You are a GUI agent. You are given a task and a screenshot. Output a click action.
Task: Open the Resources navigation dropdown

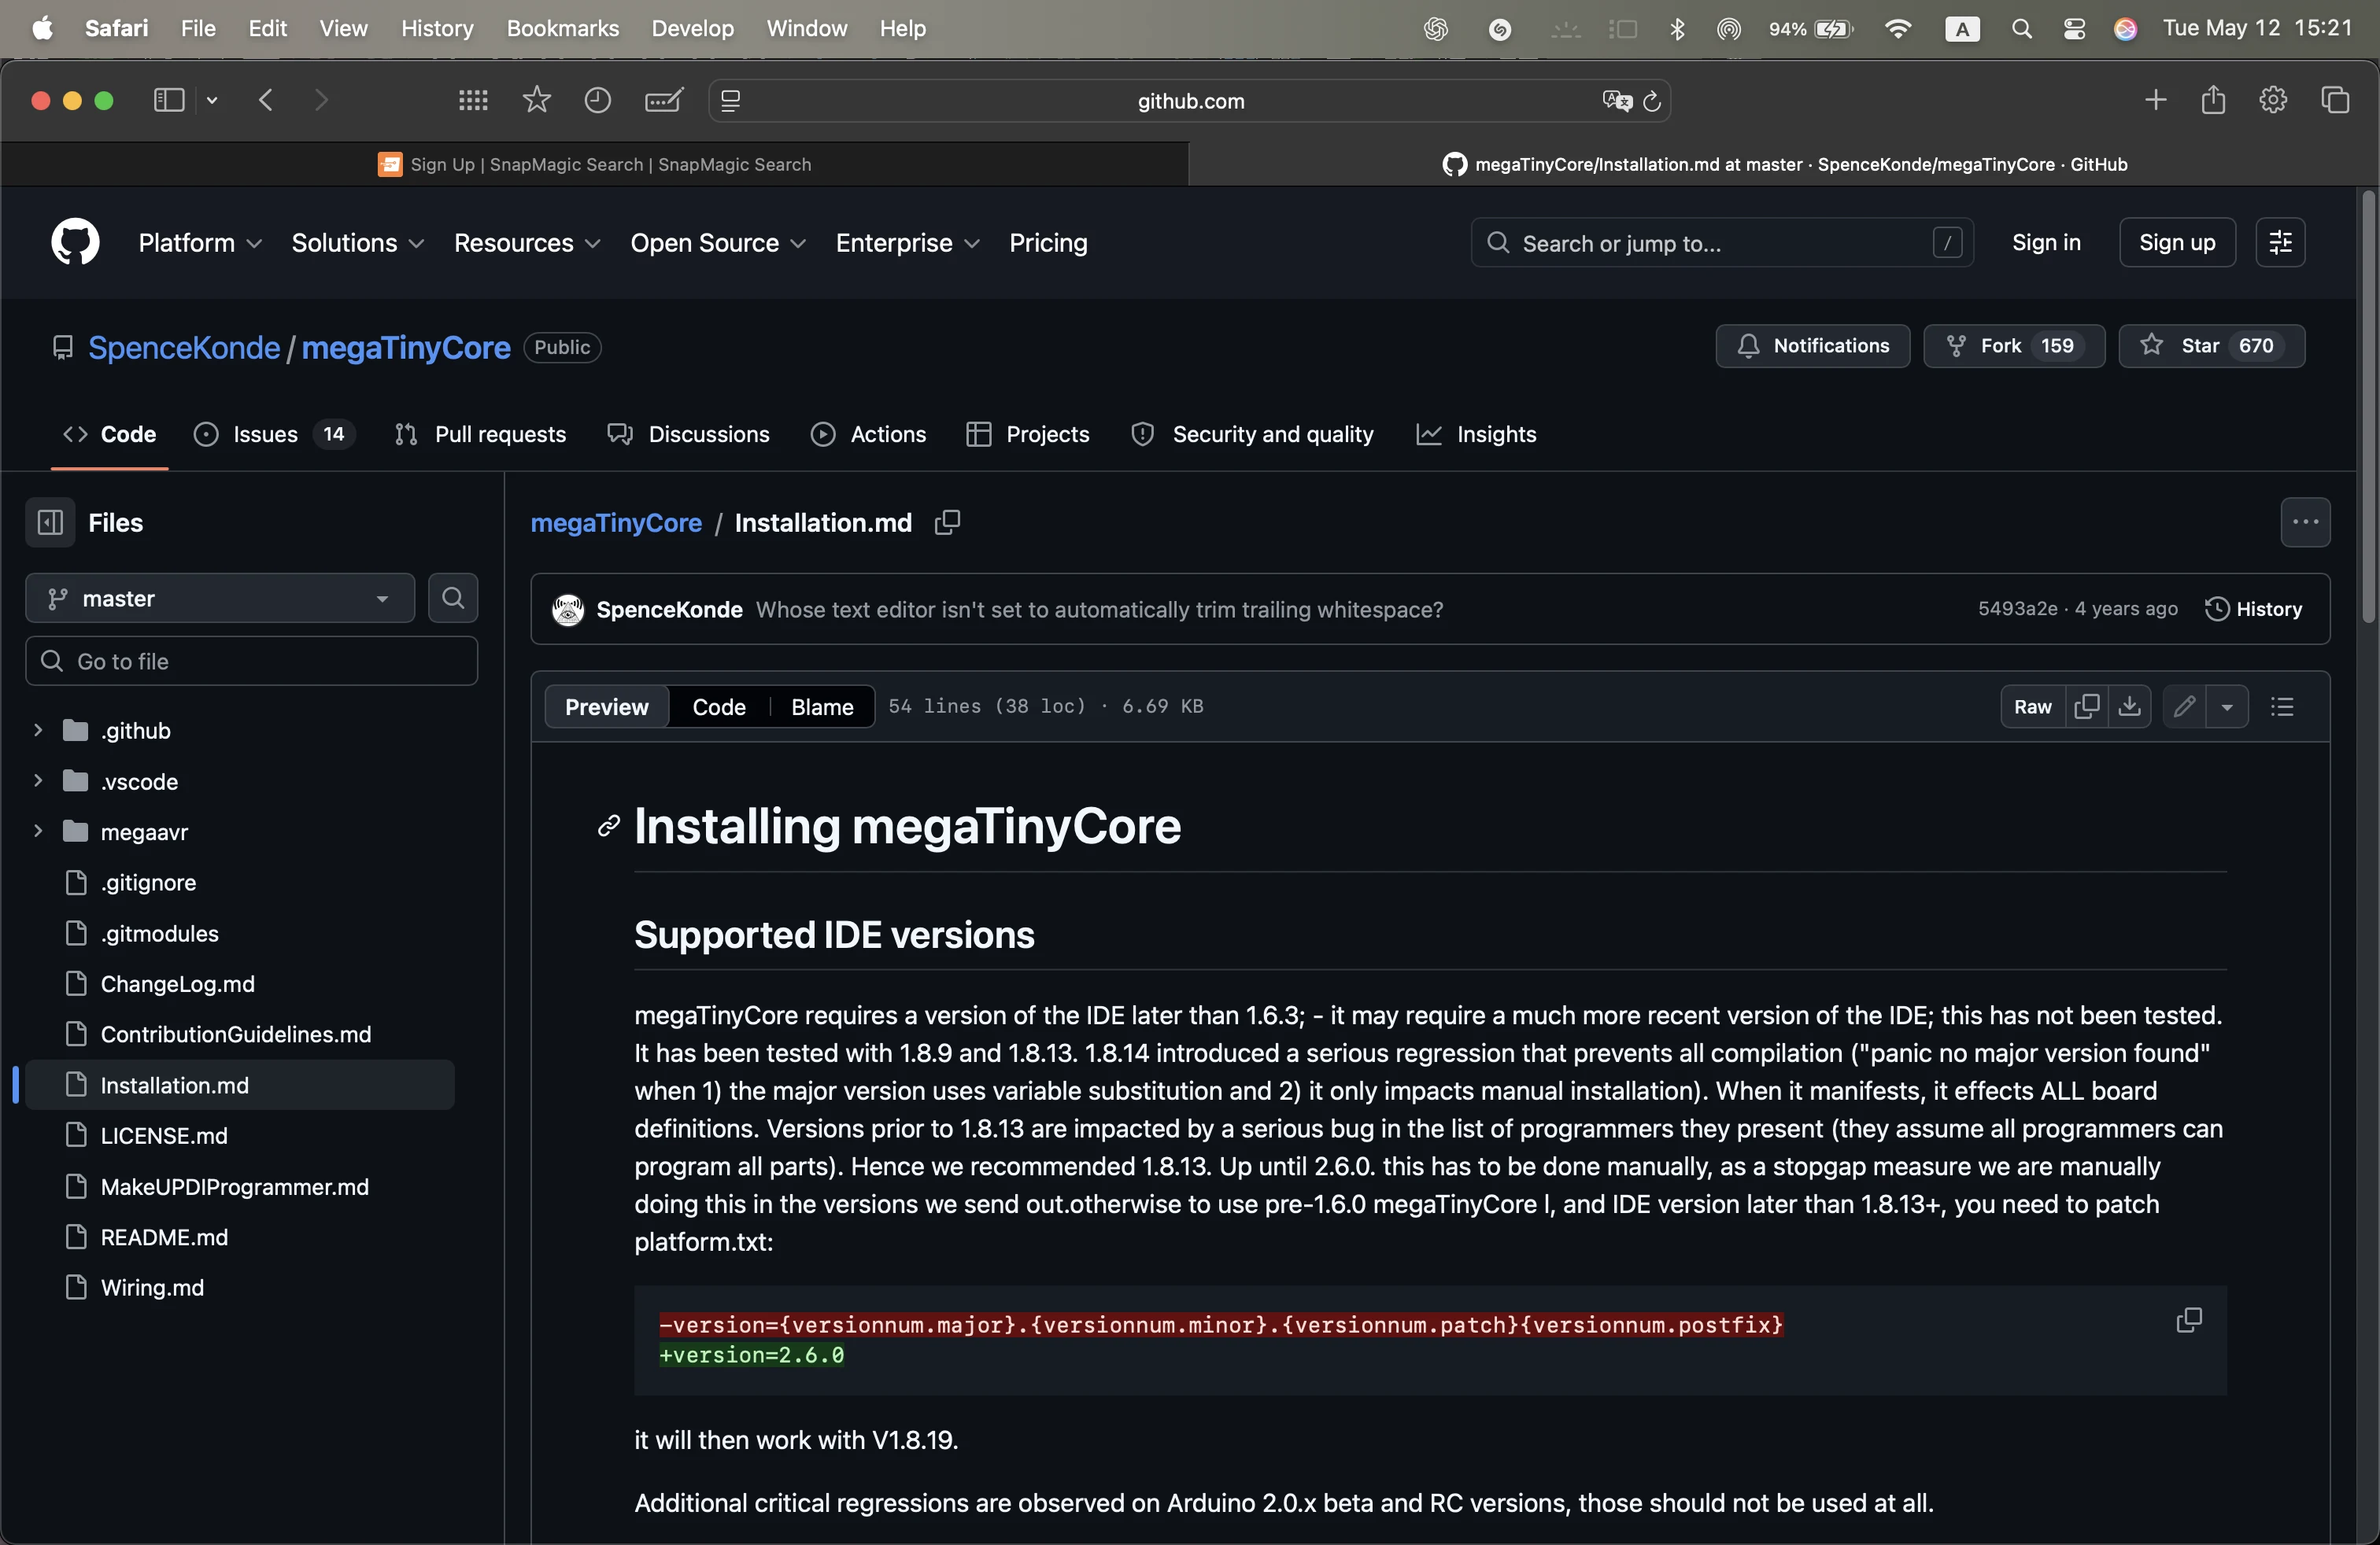(527, 243)
